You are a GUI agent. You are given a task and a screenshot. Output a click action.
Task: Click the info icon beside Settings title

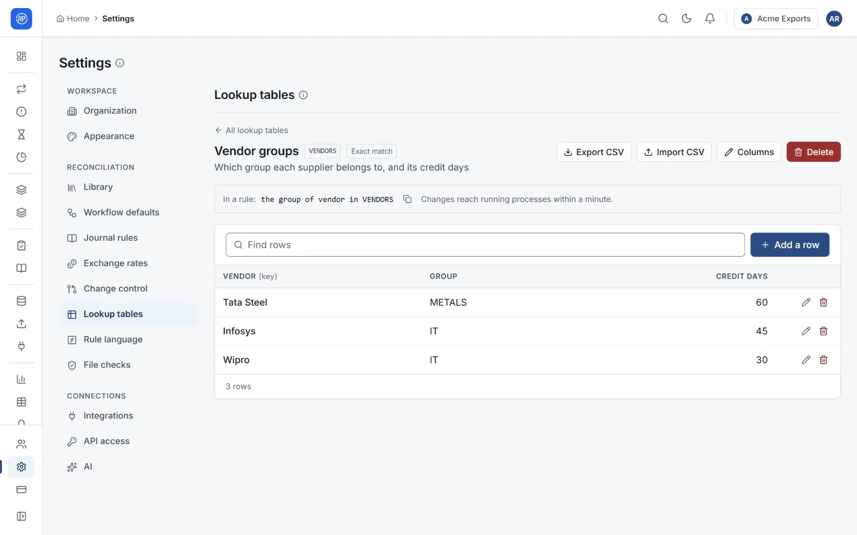click(x=120, y=63)
